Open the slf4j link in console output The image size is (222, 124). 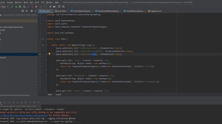pyautogui.click(x=24, y=115)
